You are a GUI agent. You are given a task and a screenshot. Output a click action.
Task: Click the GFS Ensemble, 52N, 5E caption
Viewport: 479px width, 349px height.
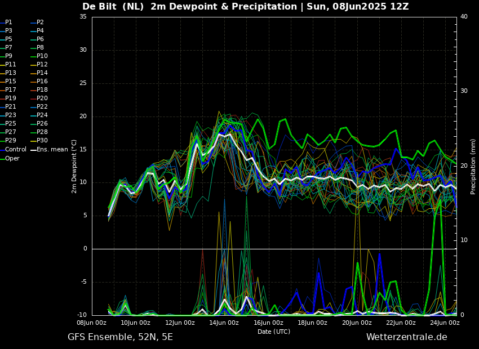coord(120,337)
